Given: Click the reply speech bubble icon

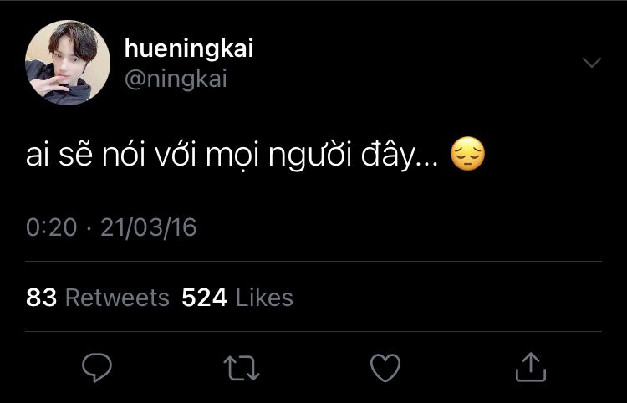Looking at the screenshot, I should click(x=98, y=366).
